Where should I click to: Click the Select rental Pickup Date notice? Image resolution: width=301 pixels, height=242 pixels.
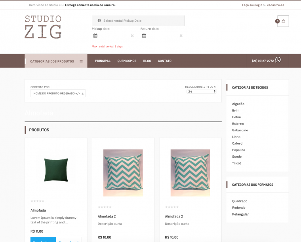pyautogui.click(x=138, y=21)
